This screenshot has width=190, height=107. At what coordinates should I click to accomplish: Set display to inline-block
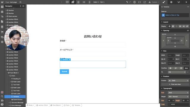tap(180, 26)
